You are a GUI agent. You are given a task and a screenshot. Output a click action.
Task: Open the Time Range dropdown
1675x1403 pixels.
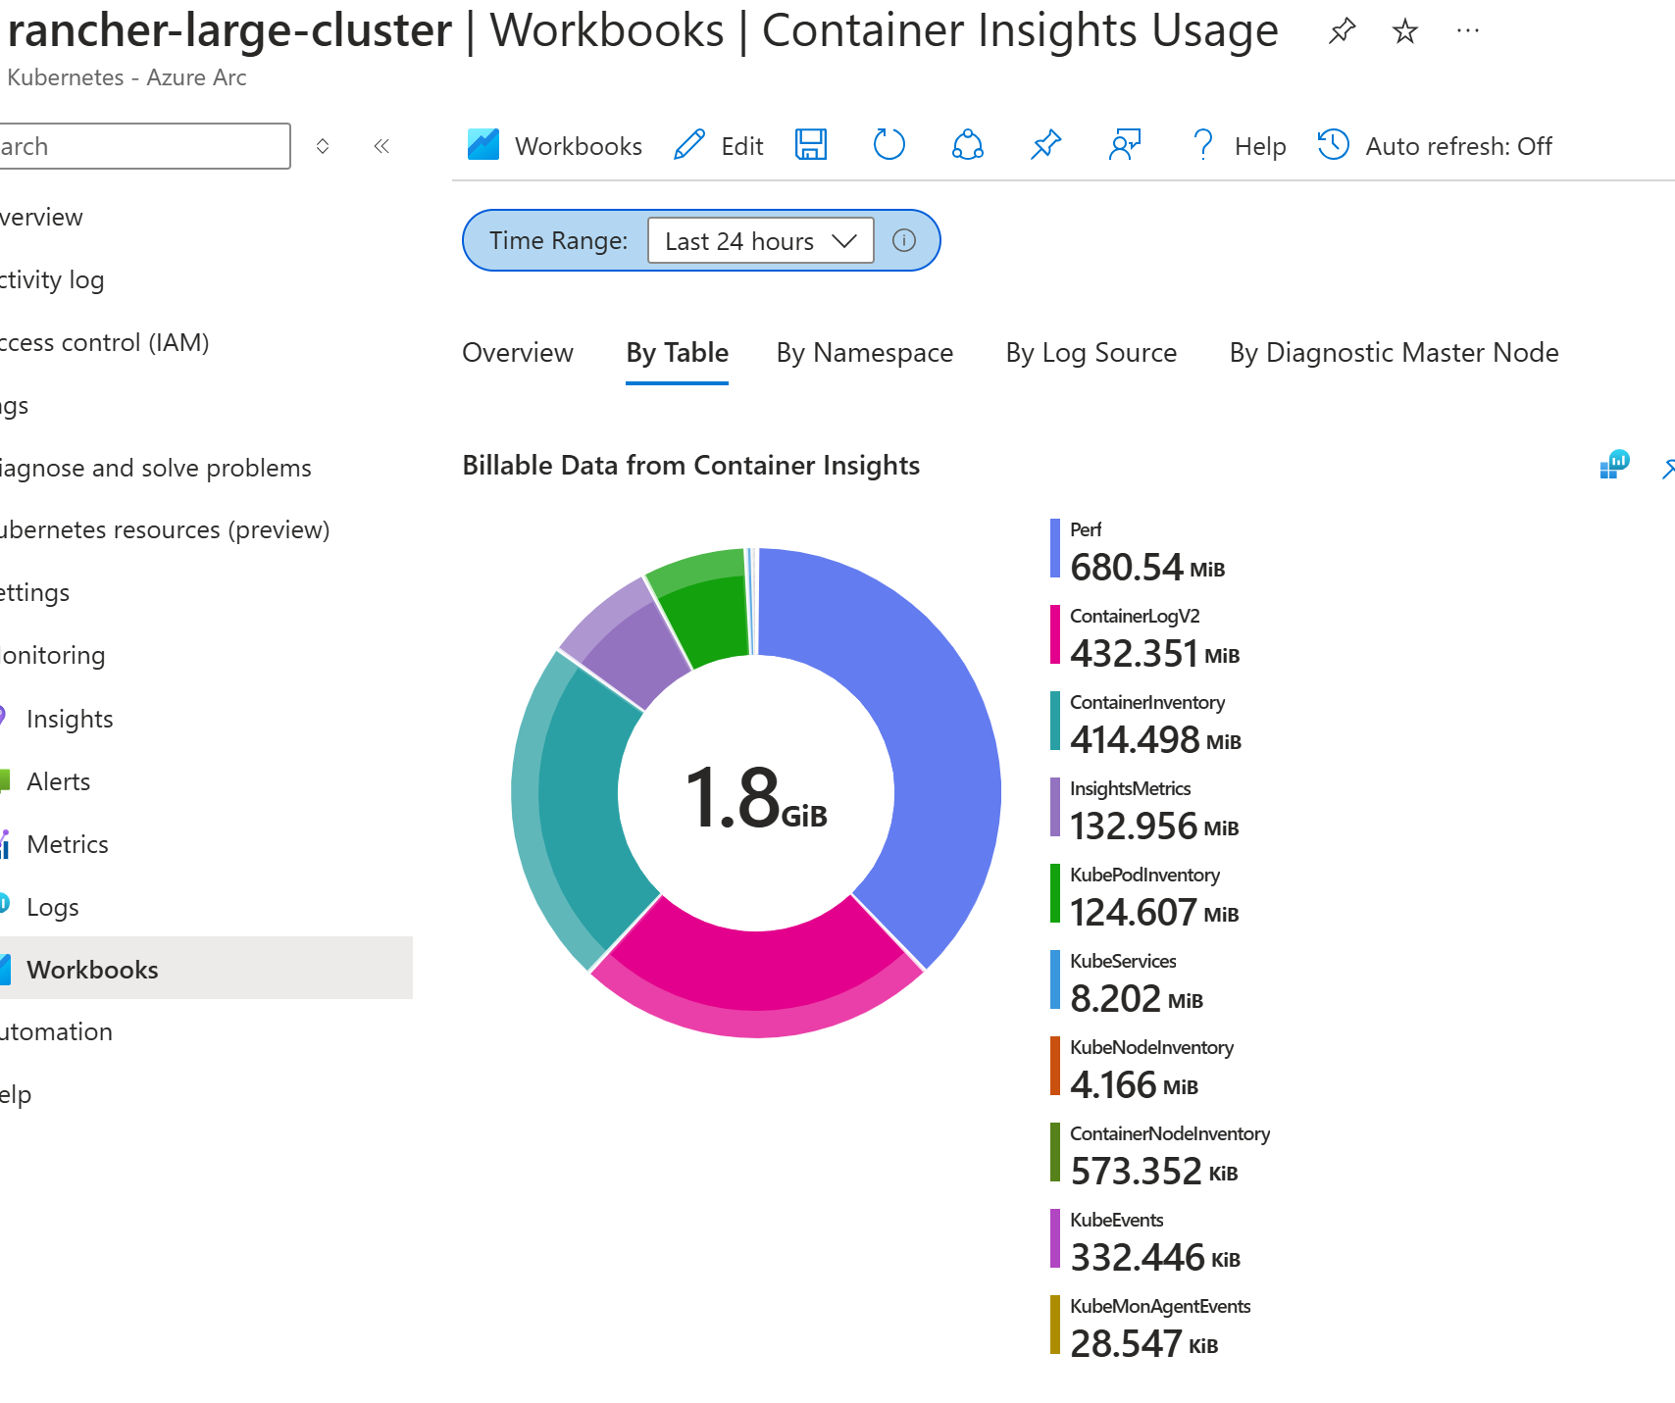coord(760,240)
